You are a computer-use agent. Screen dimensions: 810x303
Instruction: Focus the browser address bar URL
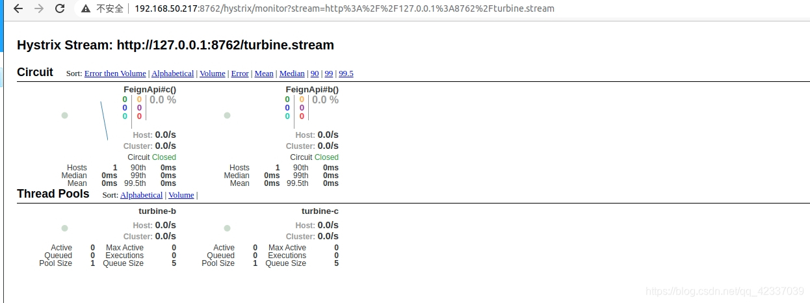point(345,9)
